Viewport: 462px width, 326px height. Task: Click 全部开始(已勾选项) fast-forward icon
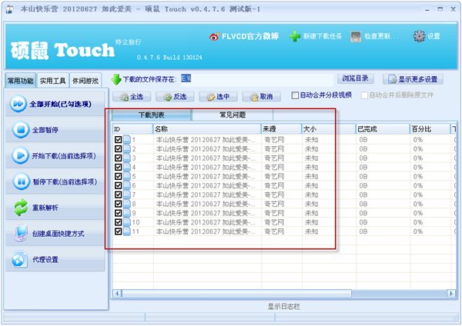tap(18, 104)
